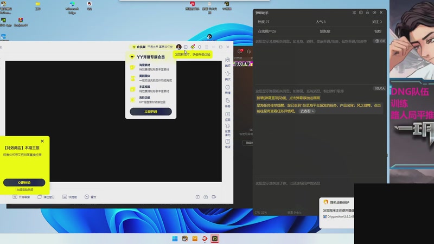Click the red-badged message icon in the dark panel
The width and height of the screenshot is (434, 244).
tap(240, 51)
